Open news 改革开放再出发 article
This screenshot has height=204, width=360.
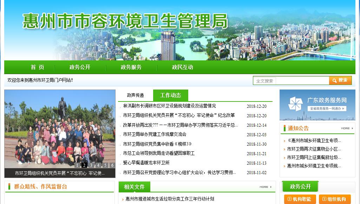[181, 125]
